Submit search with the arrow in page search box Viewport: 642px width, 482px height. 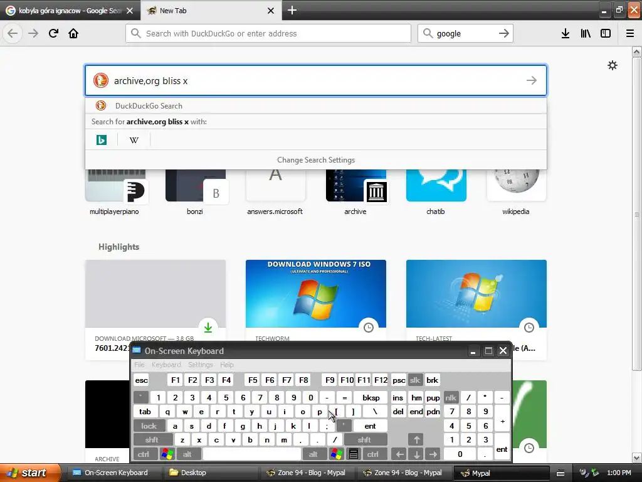(x=532, y=80)
